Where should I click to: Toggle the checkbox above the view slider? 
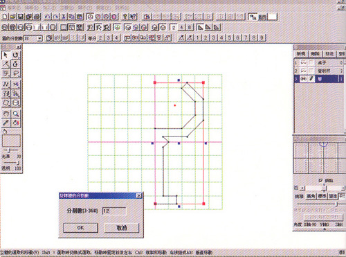(320, 180)
